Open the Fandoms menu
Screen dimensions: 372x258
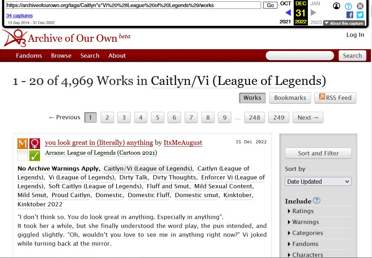pyautogui.click(x=29, y=56)
